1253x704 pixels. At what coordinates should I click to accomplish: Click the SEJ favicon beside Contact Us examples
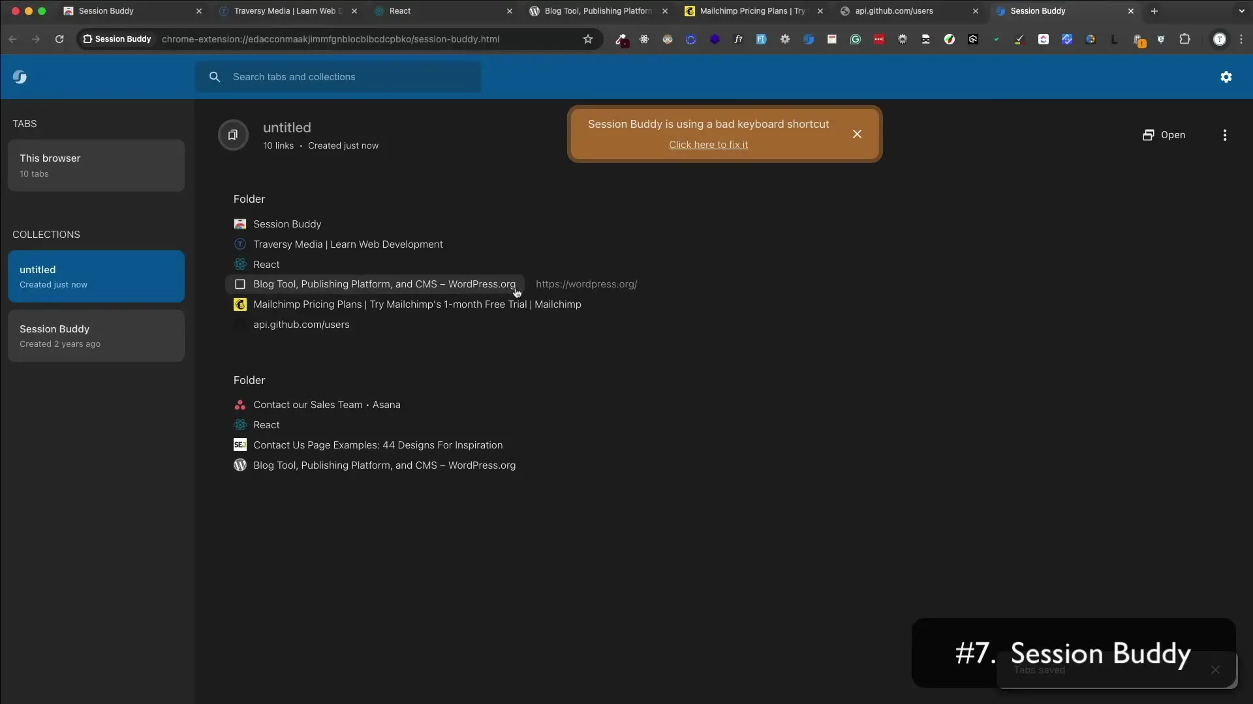click(x=240, y=445)
